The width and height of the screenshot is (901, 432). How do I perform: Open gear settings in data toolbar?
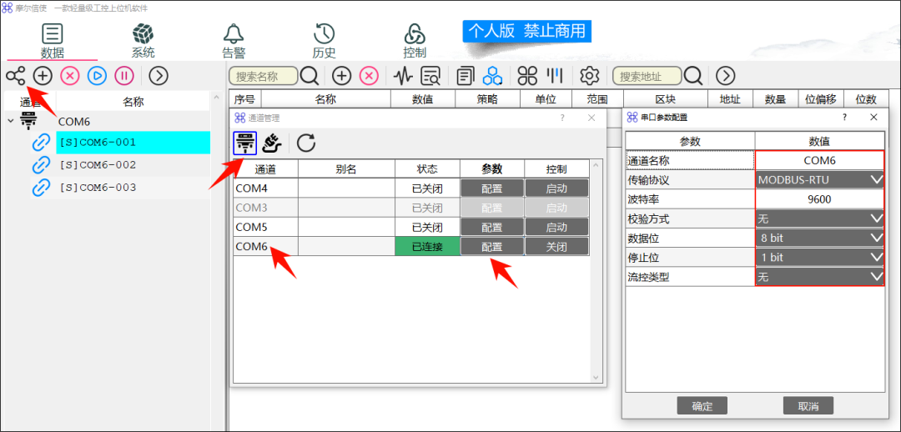point(590,76)
